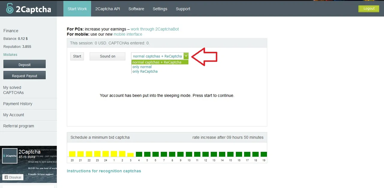The height and width of the screenshot is (188, 384).
Task: Click the yellow bar for hour 20
Action: click(x=72, y=154)
